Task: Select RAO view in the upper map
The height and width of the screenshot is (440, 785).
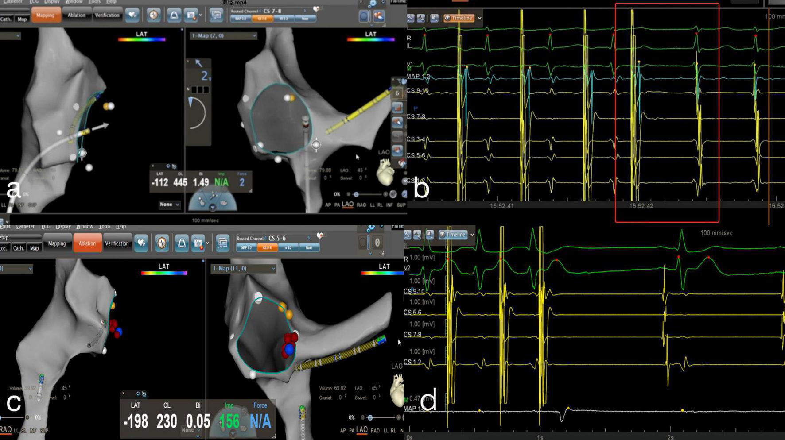Action: [361, 205]
